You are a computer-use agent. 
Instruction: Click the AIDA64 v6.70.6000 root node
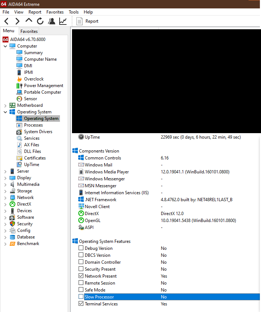pyautogui.click(x=28, y=40)
